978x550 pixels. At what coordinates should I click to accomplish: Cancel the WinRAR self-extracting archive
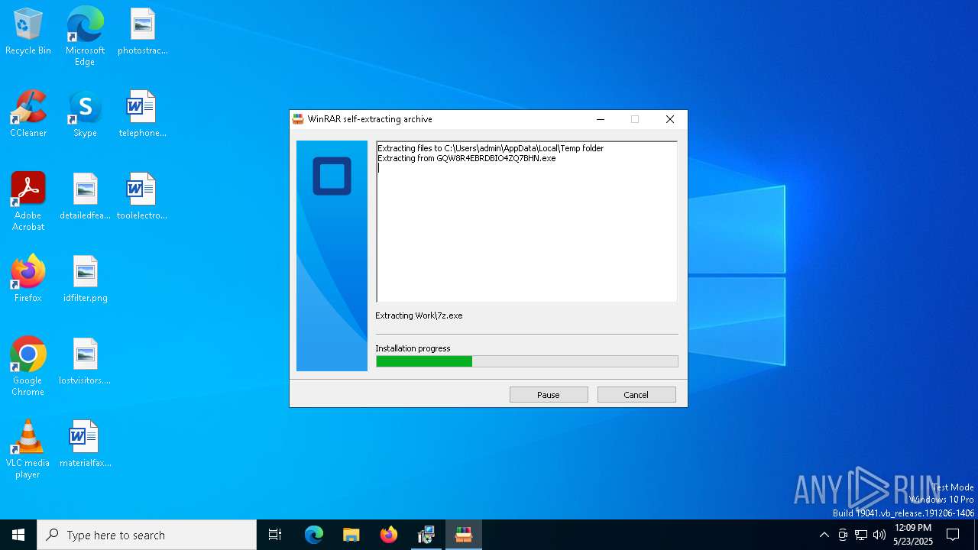pos(636,395)
